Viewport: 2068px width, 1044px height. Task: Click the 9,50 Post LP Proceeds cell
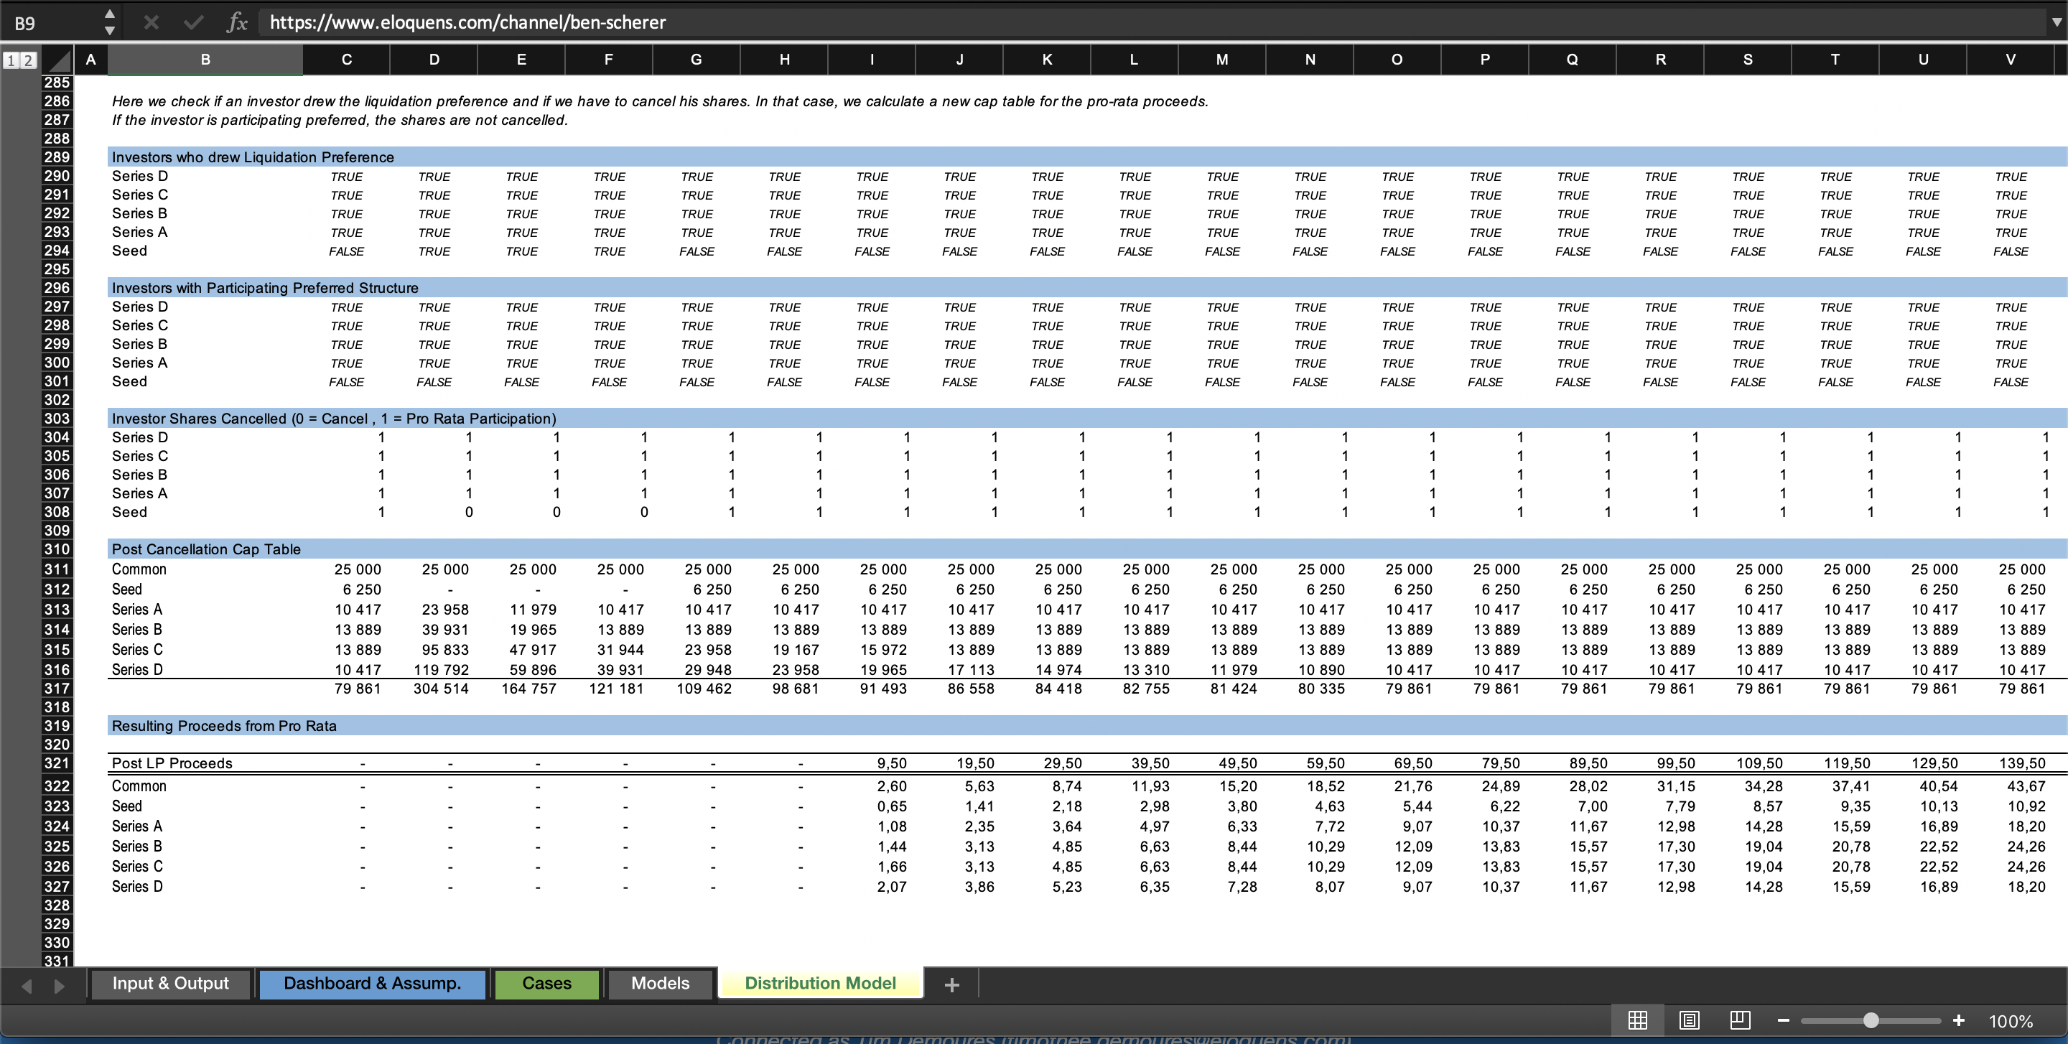click(x=892, y=763)
